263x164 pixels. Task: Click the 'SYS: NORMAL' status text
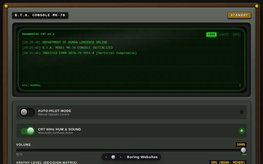(31, 85)
